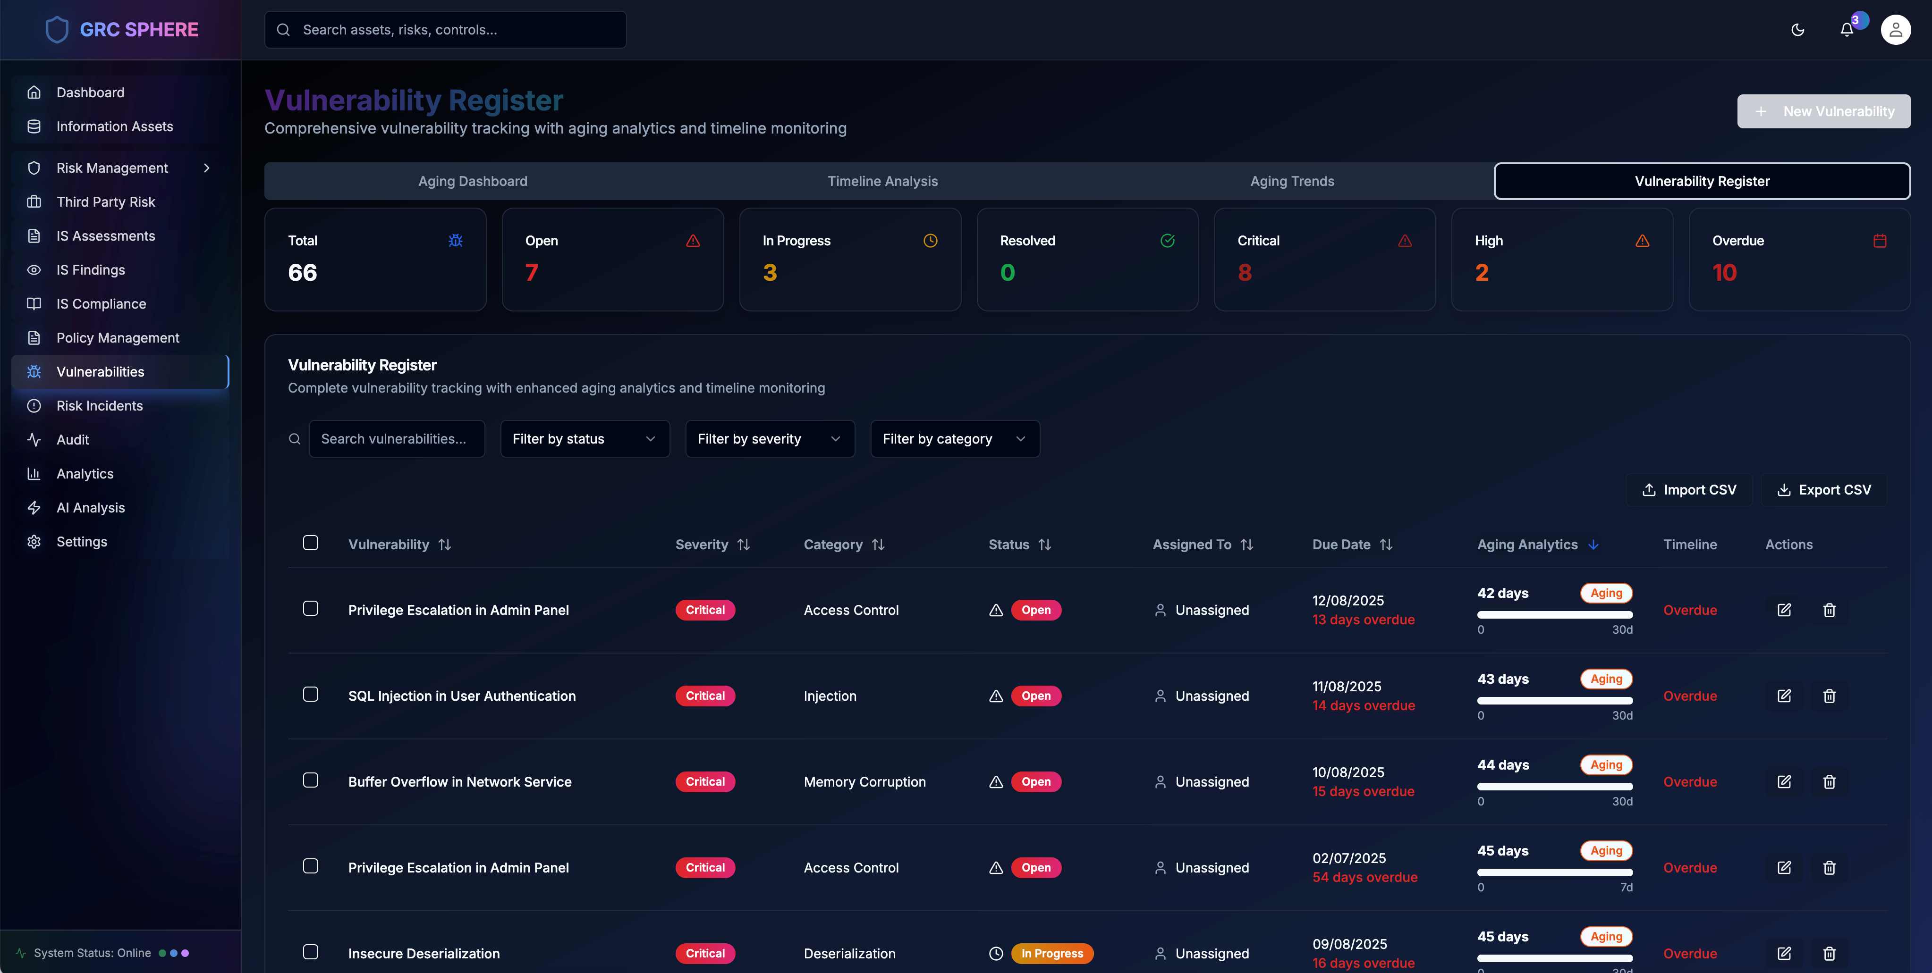
Task: Open the Filter by status dropdown
Action: pos(584,439)
